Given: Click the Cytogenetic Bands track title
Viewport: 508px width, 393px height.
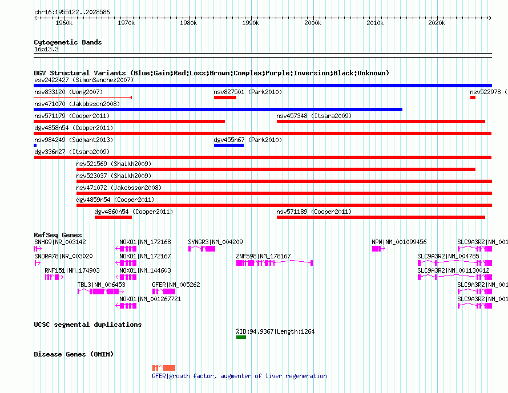Looking at the screenshot, I should tap(68, 42).
